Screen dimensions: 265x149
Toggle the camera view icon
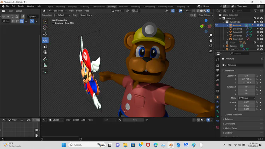[211, 46]
